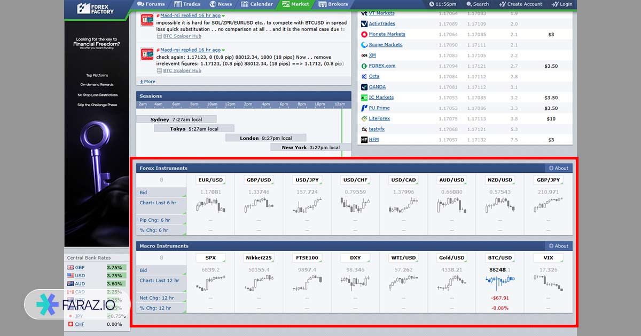Click the Create Account link
Screen dimensions: 641x336
tap(520, 4)
